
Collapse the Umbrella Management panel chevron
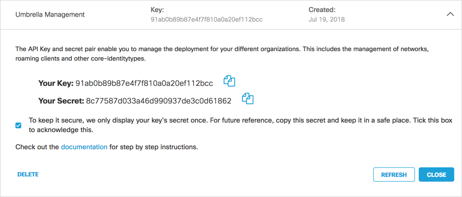(x=450, y=14)
